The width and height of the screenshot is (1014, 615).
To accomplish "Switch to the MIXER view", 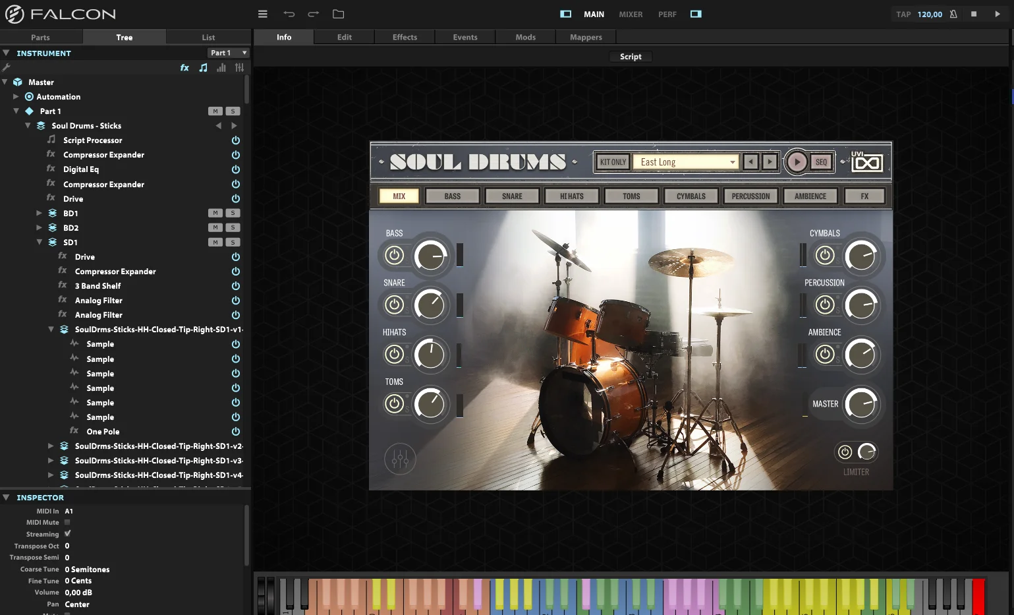I will click(x=631, y=14).
